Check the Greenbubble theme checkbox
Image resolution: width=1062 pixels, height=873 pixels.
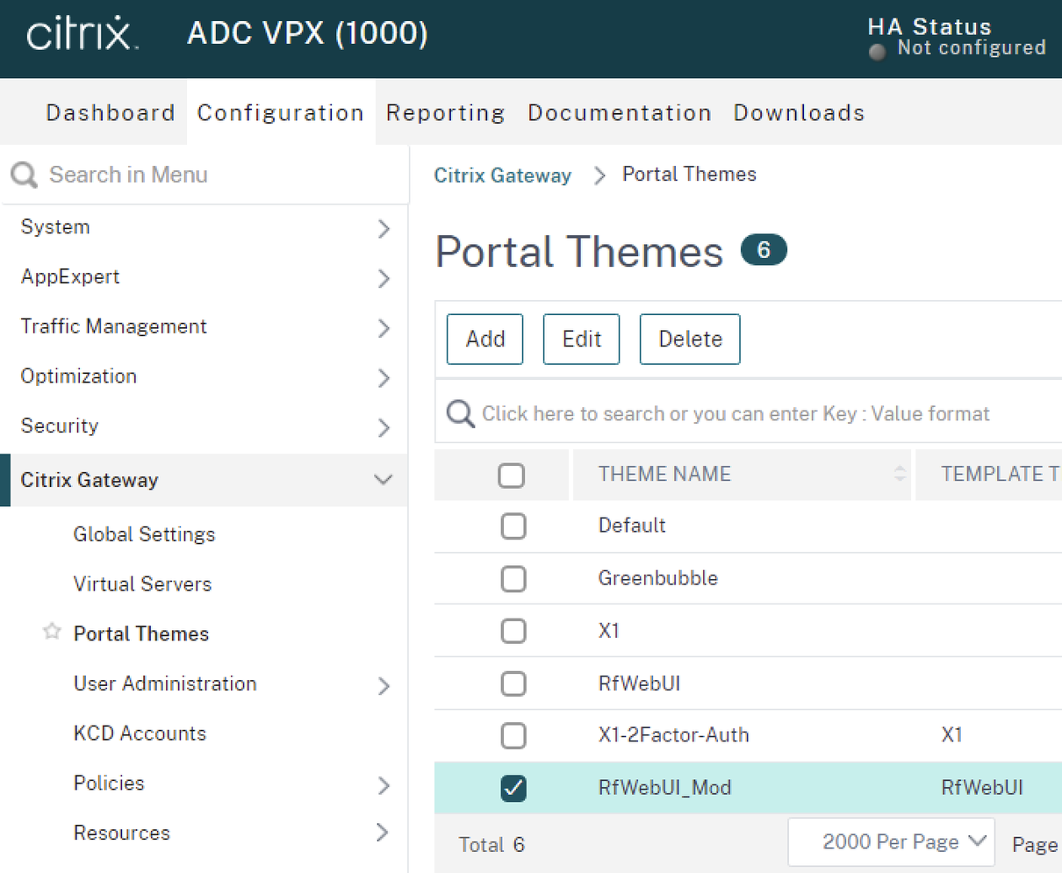click(513, 579)
